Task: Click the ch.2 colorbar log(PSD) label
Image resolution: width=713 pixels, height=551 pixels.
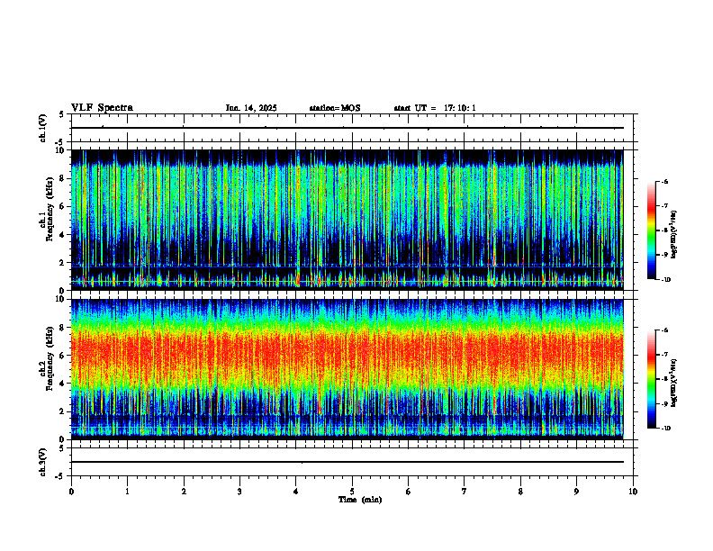Action: click(x=674, y=383)
